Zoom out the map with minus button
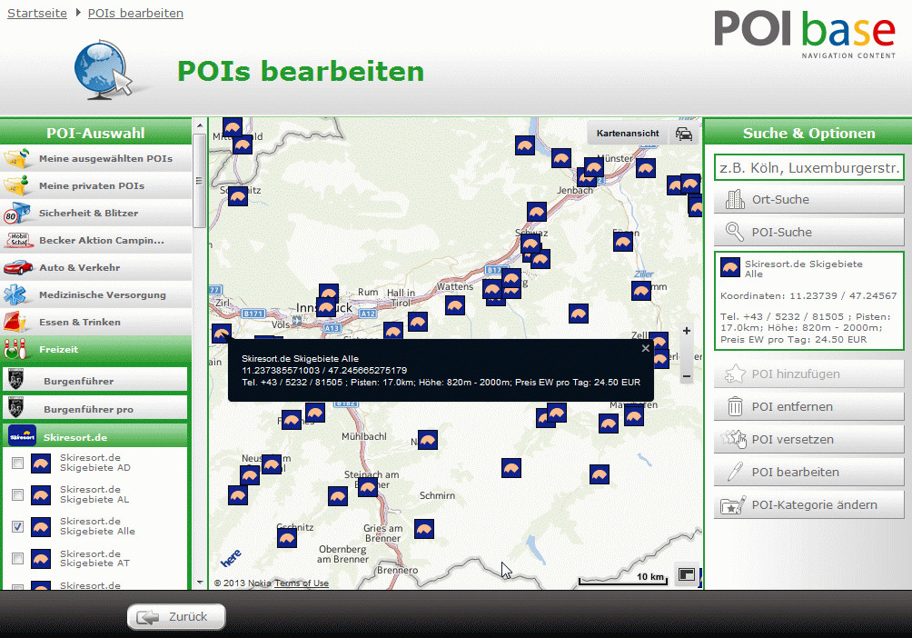Viewport: 912px width, 638px height. [687, 375]
